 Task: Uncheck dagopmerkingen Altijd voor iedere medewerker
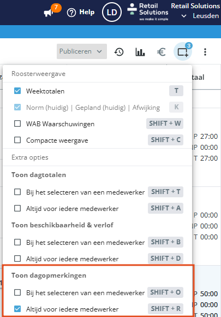17,309
